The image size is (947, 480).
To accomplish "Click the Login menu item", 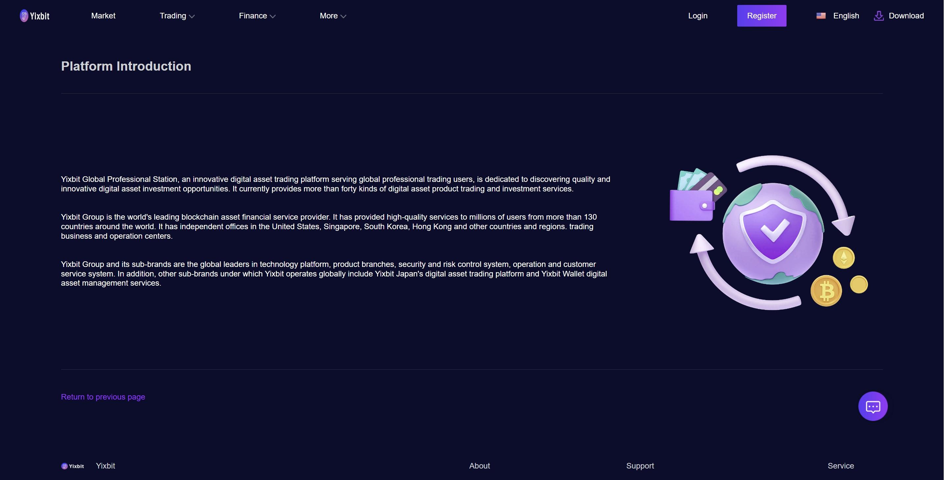I will click(x=697, y=15).
